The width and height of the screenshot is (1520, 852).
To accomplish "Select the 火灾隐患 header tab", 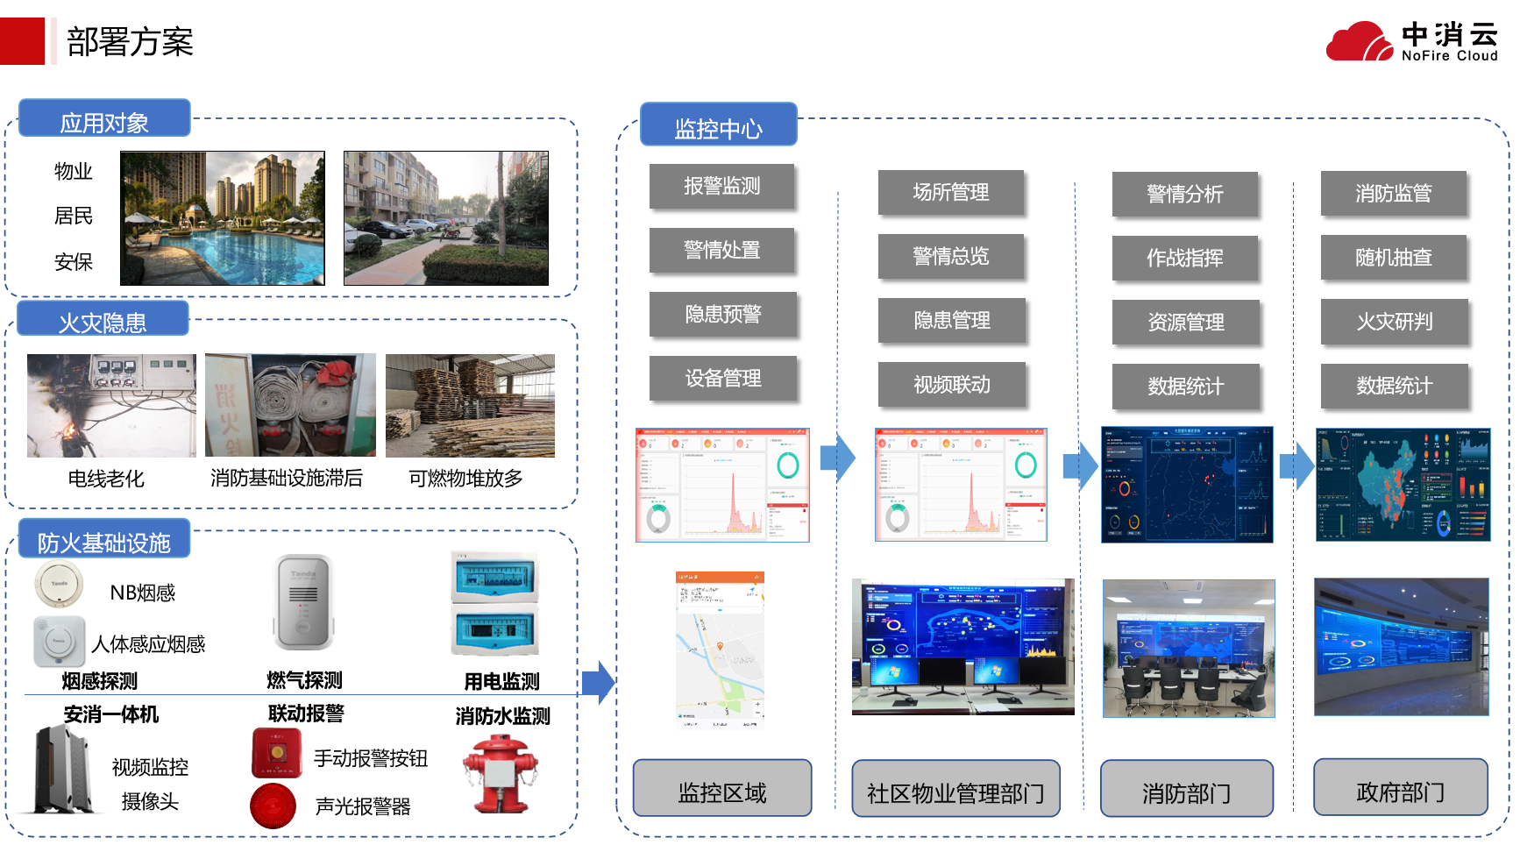I will tap(103, 320).
